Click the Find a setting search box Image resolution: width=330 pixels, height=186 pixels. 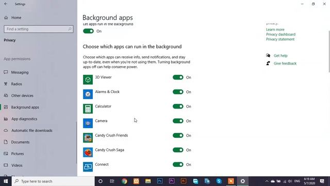point(39,29)
